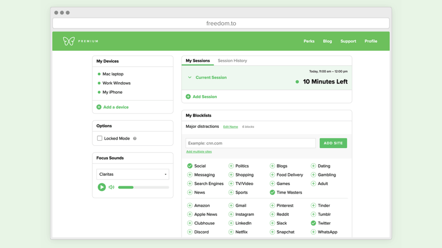Click the Add a device link
Screen dimensions: 442x248
116,107
